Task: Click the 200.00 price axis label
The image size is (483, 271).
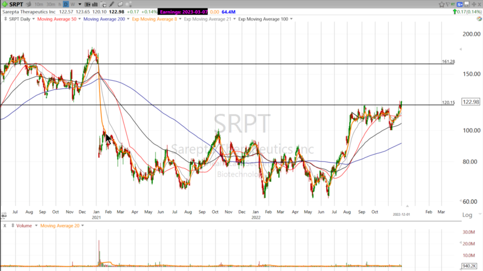Action: (471, 34)
